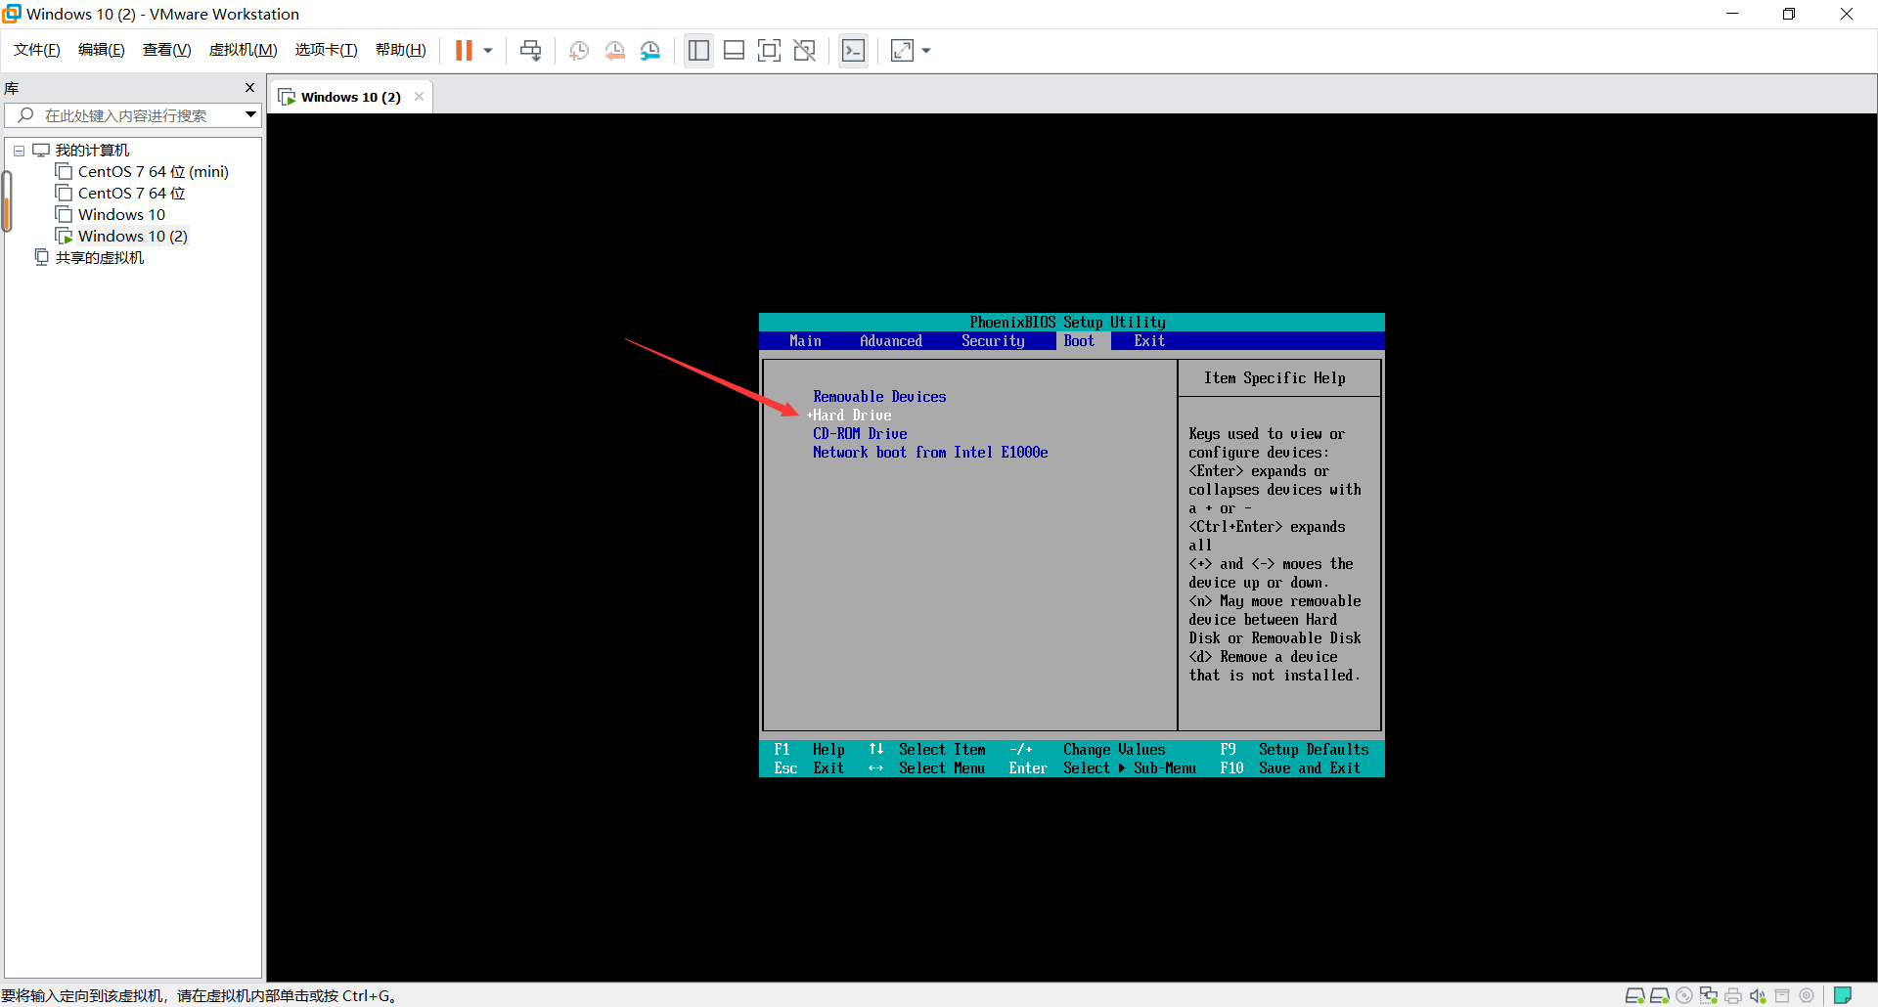The image size is (1878, 1007).
Task: Click F9 Setup Defaults hint
Action: tap(1294, 750)
